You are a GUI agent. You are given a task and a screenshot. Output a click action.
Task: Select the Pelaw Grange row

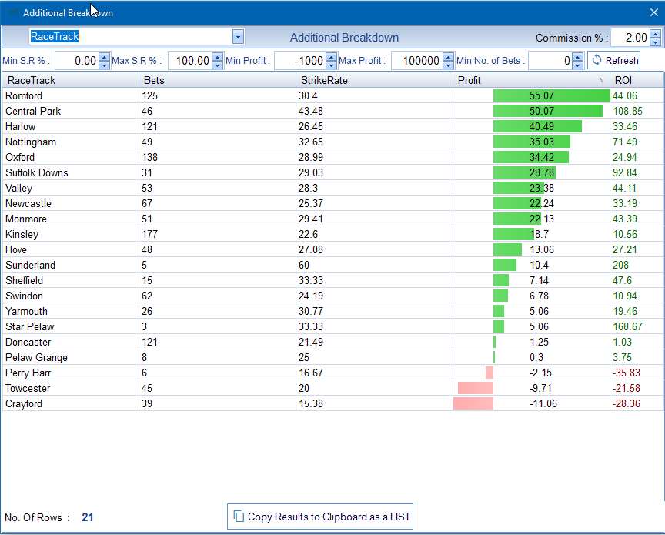(333, 358)
